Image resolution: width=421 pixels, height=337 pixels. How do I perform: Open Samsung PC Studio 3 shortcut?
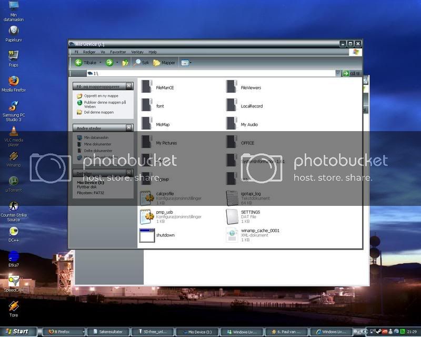pos(14,111)
